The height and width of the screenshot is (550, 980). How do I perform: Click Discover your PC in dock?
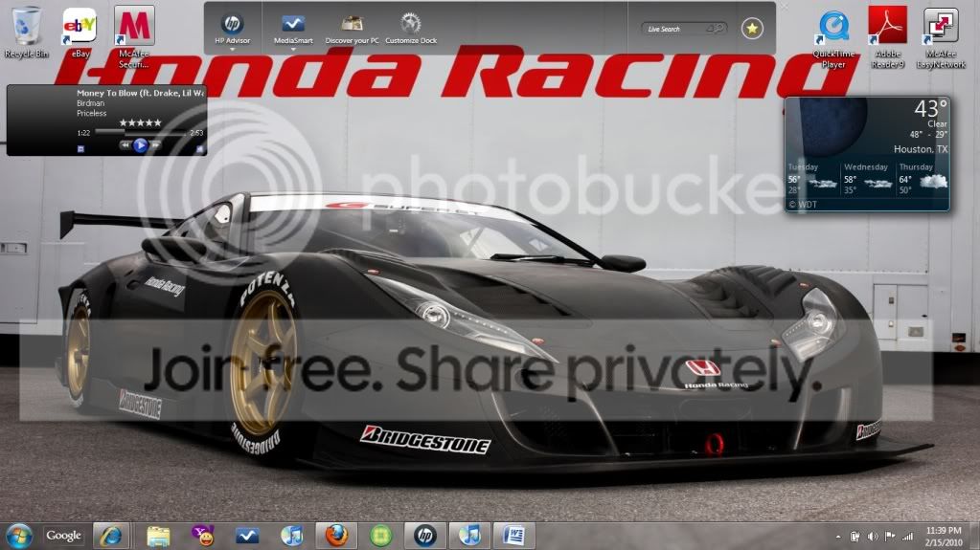(x=352, y=29)
